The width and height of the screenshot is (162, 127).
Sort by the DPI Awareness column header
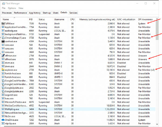pos(146,20)
